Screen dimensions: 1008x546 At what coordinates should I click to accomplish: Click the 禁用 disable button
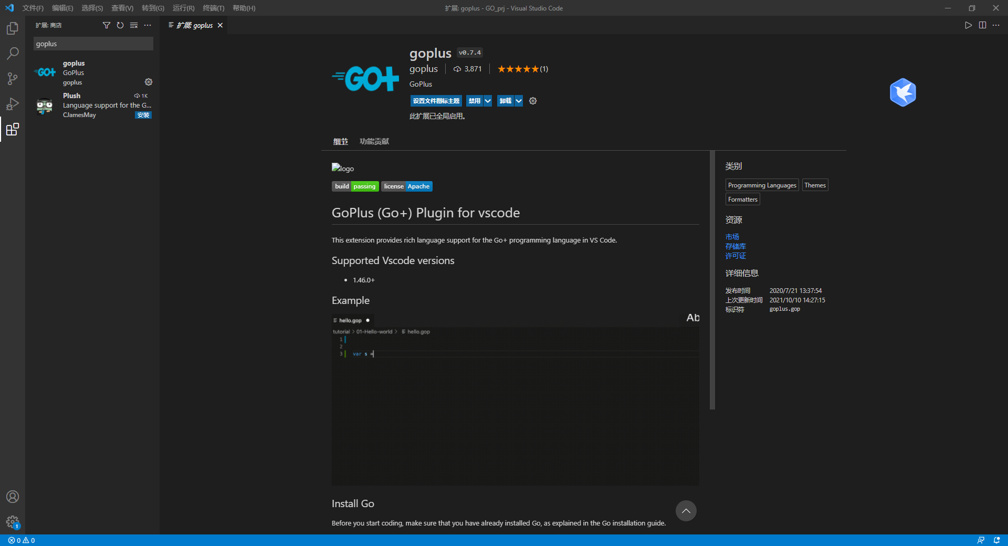click(x=475, y=101)
